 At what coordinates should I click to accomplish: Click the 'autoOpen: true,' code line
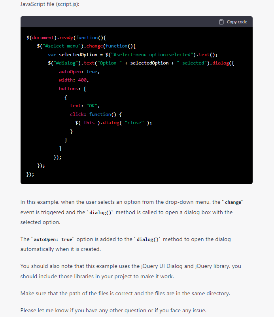point(79,72)
